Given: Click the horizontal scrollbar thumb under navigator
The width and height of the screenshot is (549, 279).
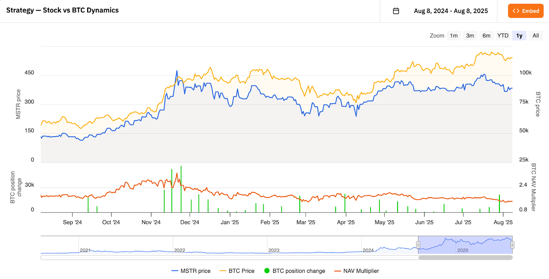Looking at the screenshot, I should (465, 257).
